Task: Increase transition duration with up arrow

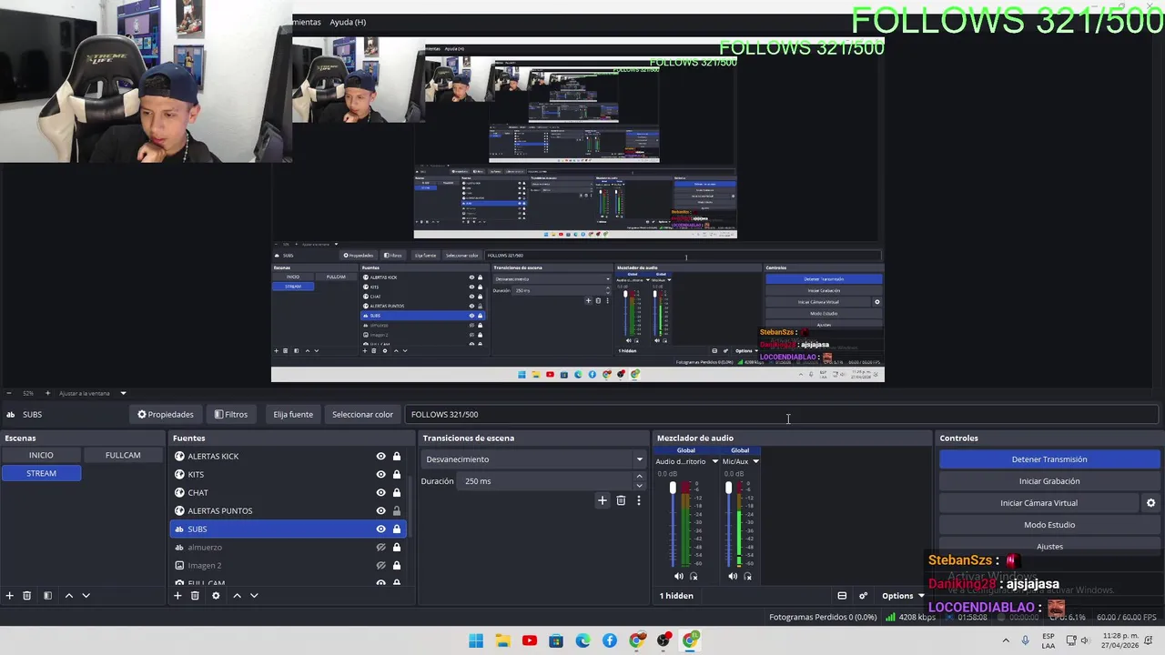Action: point(639,477)
